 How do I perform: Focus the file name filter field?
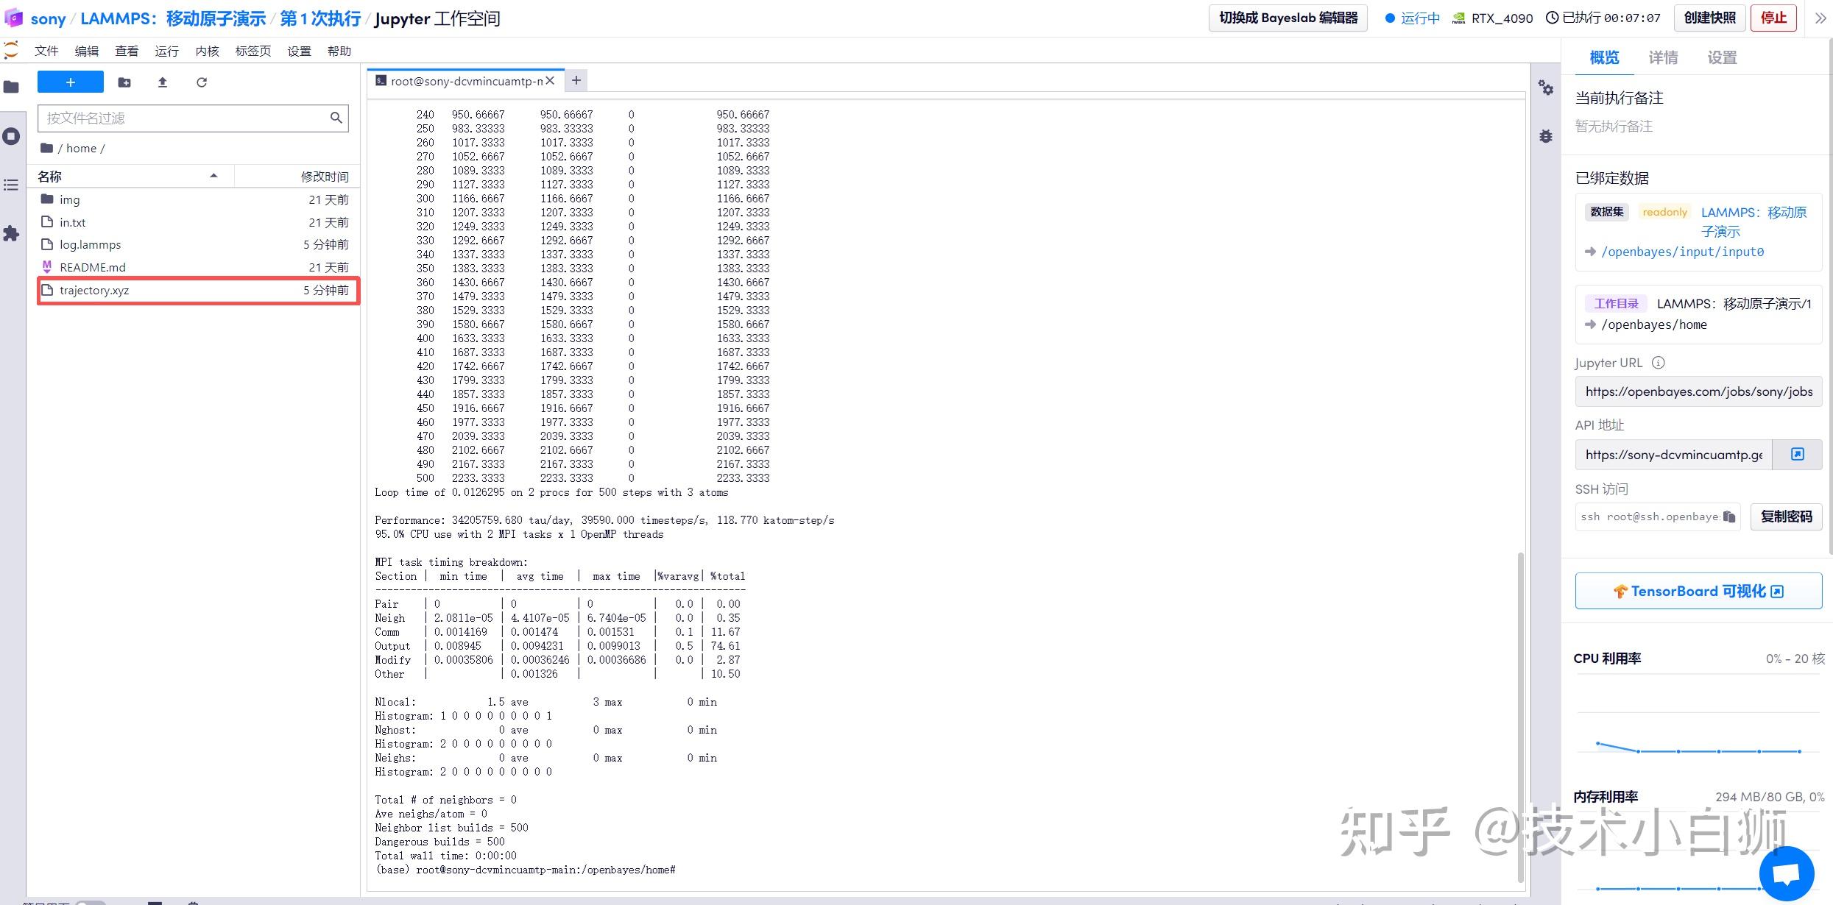(x=184, y=118)
